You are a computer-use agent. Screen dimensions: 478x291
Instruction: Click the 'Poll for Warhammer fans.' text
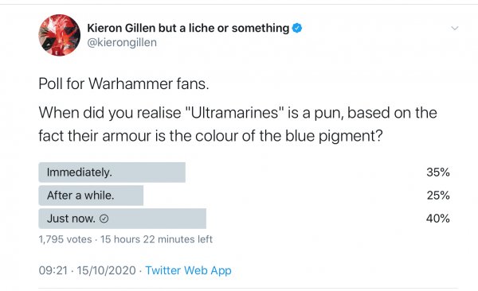pos(123,83)
